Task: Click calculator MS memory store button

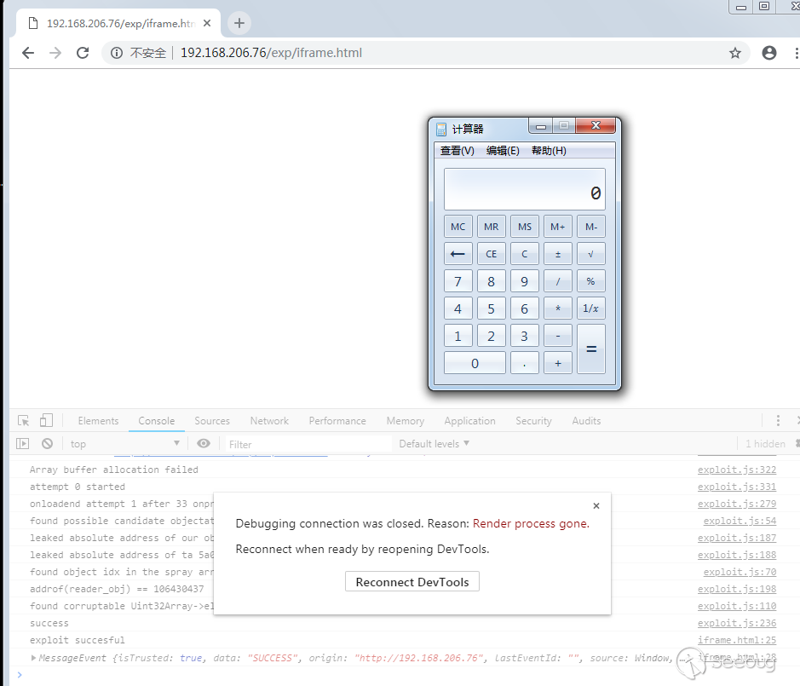Action: click(x=525, y=227)
